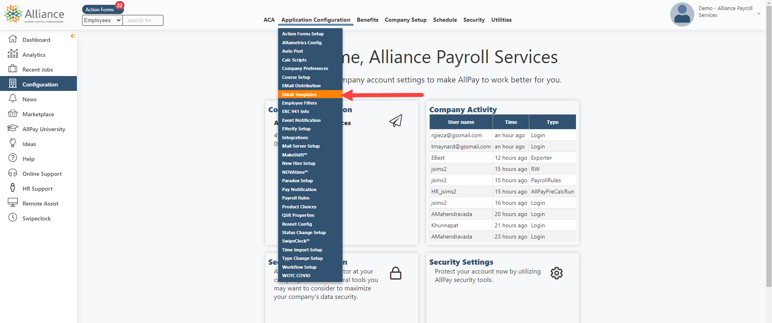This screenshot has height=323, width=772.
Task: Choose Status Change Setup menu entry
Action: coord(310,232)
